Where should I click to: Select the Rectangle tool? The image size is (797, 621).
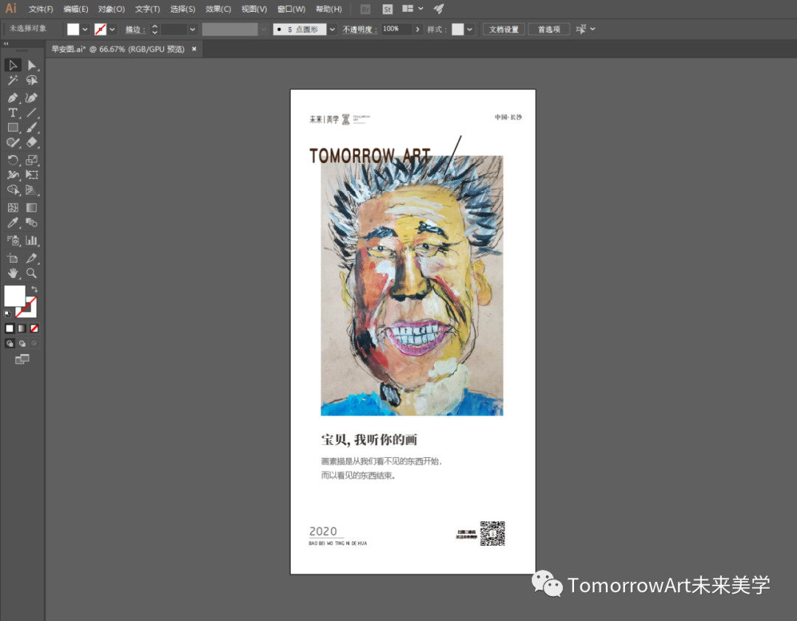click(x=13, y=128)
